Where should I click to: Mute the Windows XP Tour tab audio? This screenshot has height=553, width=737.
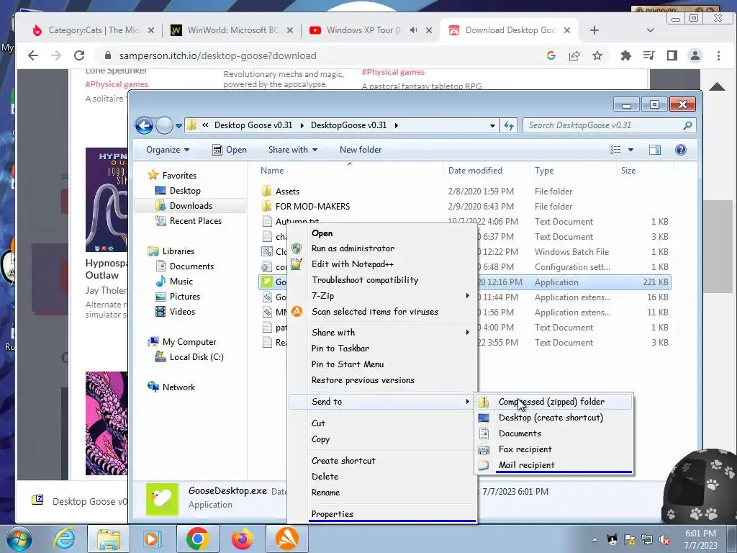[414, 30]
